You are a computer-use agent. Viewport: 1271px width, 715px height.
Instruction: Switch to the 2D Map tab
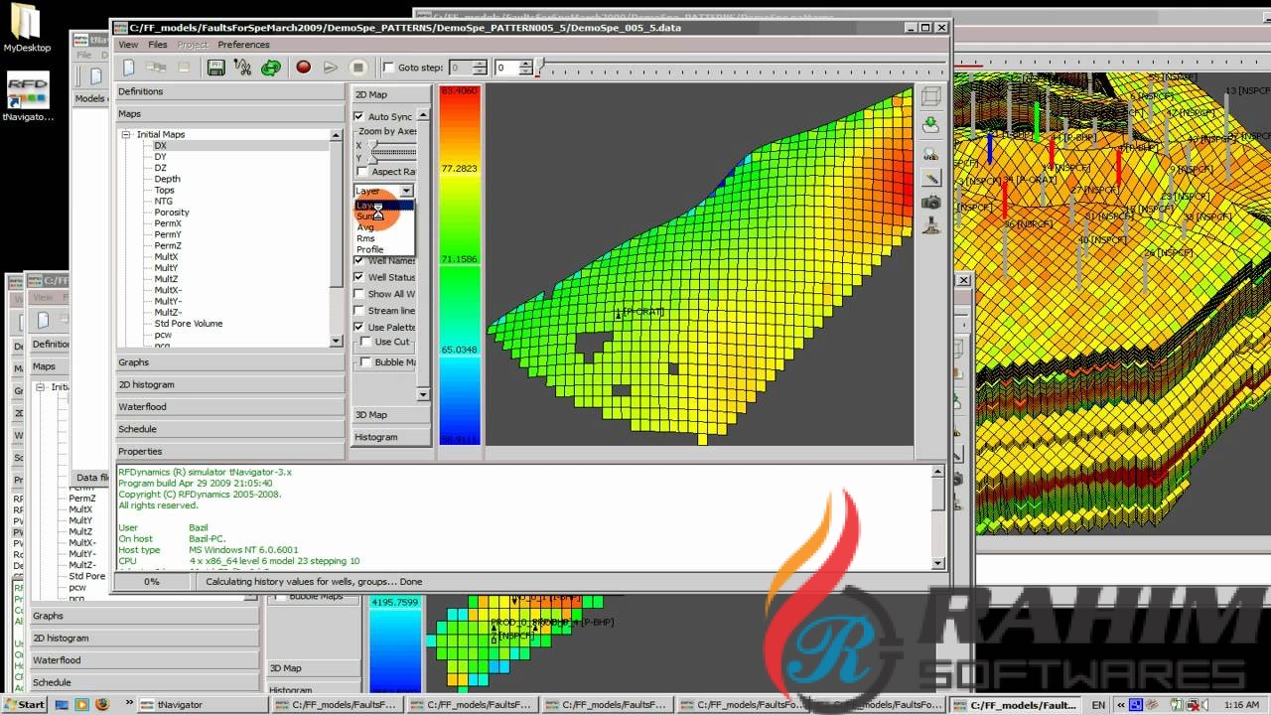[x=391, y=94]
